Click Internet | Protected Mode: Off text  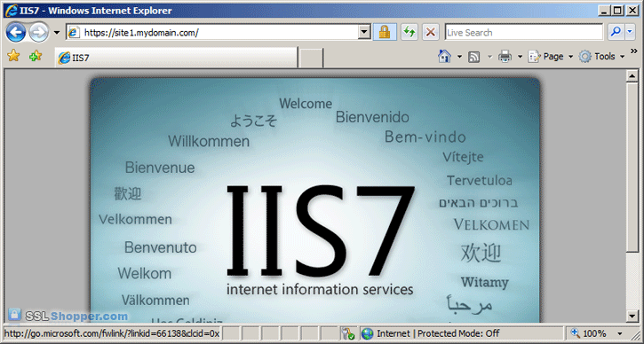coord(438,333)
